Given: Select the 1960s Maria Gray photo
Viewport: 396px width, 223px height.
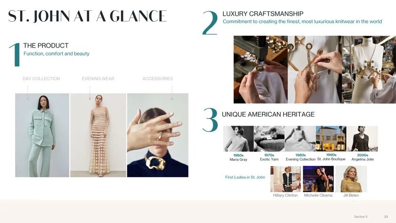Looking at the screenshot, I should (239, 139).
